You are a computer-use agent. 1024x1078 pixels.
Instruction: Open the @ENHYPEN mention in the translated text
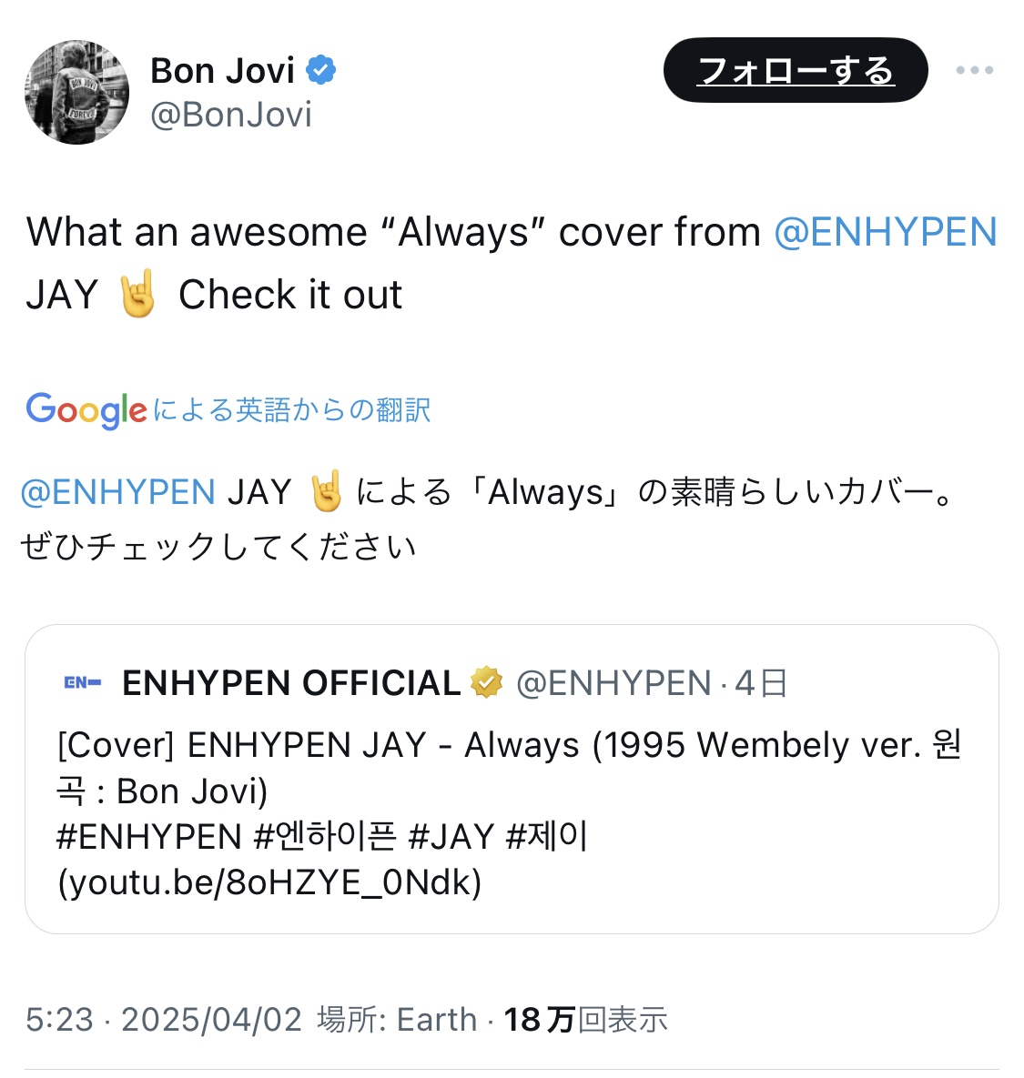pyautogui.click(x=118, y=492)
